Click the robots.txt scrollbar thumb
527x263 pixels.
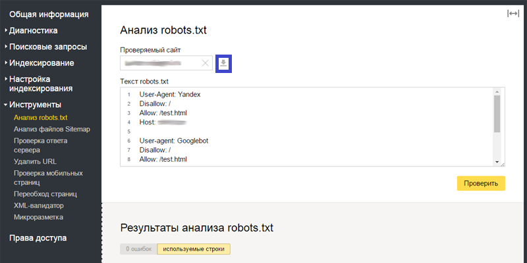(x=497, y=114)
